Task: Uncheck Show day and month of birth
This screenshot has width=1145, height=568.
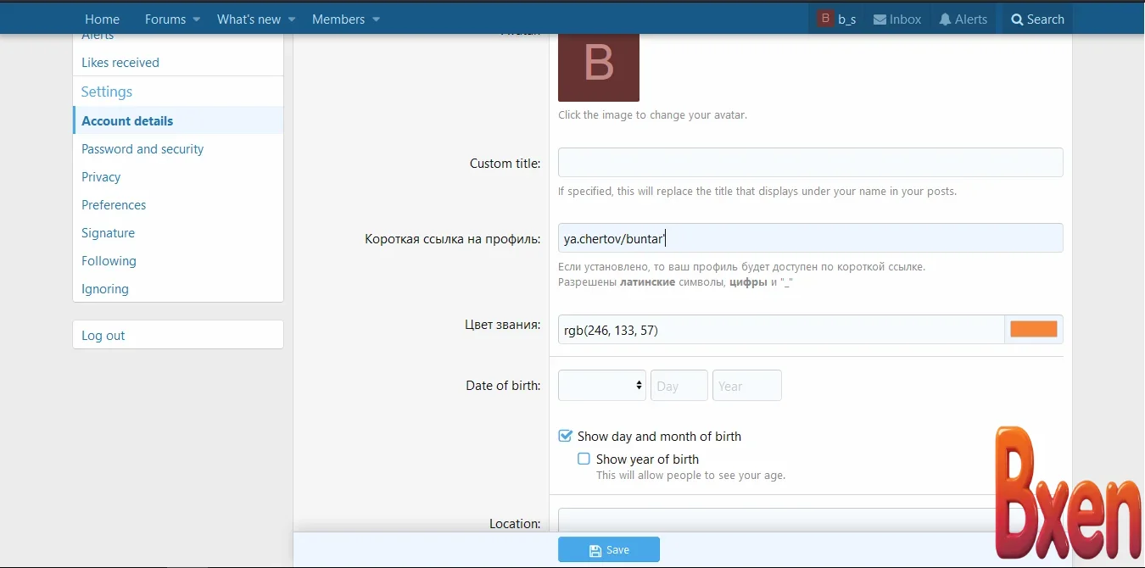Action: click(x=566, y=437)
